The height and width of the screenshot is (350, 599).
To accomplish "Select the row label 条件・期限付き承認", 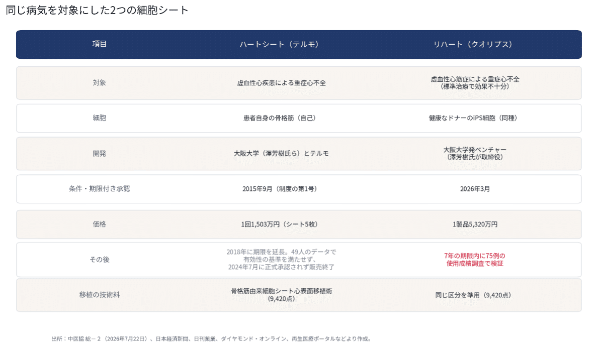I will point(99,189).
